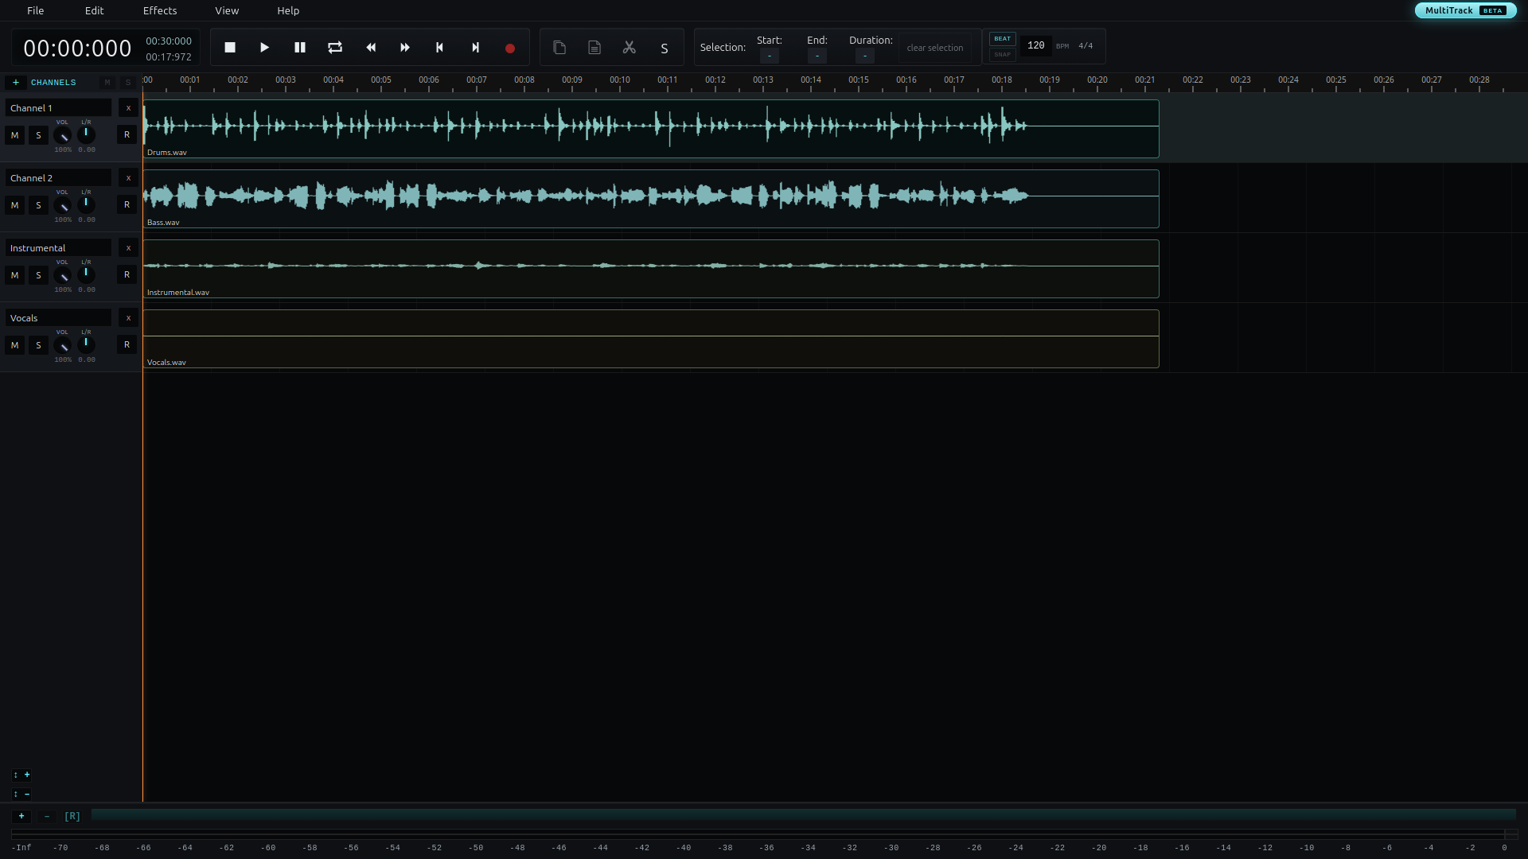
Task: Decrease track height with vertical minus
Action: (21, 794)
